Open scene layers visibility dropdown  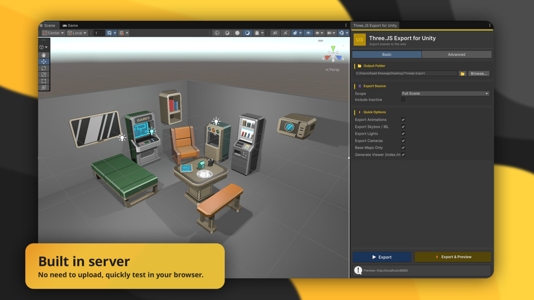319,33
